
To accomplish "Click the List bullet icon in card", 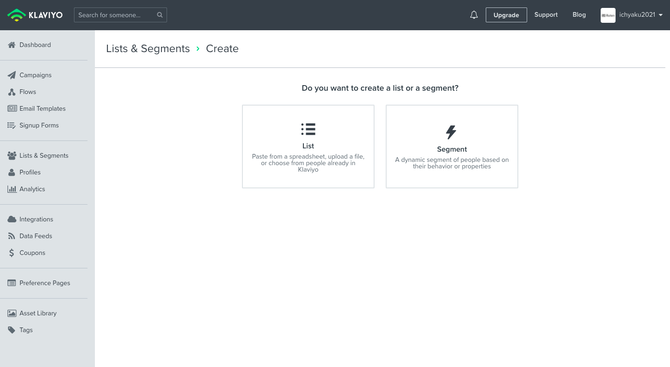I will coord(308,129).
